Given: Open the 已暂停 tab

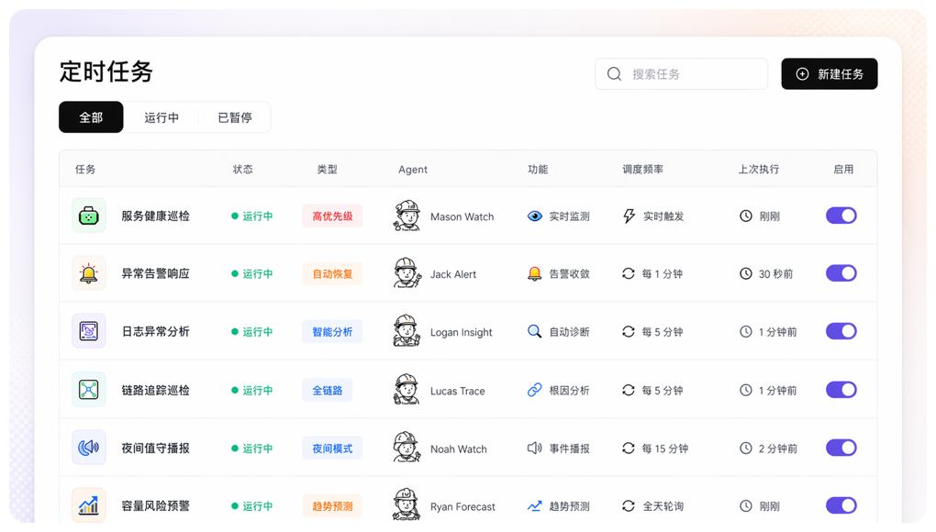Looking at the screenshot, I should pyautogui.click(x=235, y=117).
